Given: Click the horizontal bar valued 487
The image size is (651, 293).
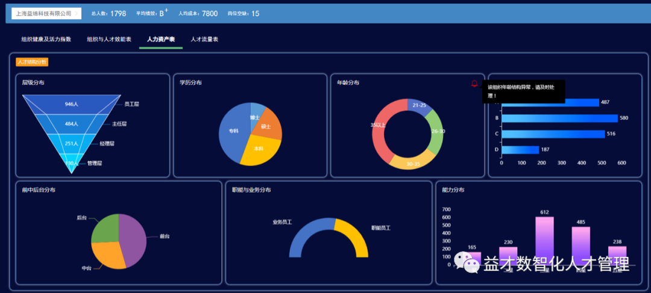Looking at the screenshot, I should pos(550,102).
